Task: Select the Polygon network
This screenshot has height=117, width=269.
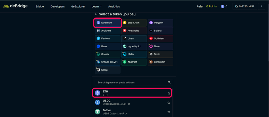Action: 160,23
